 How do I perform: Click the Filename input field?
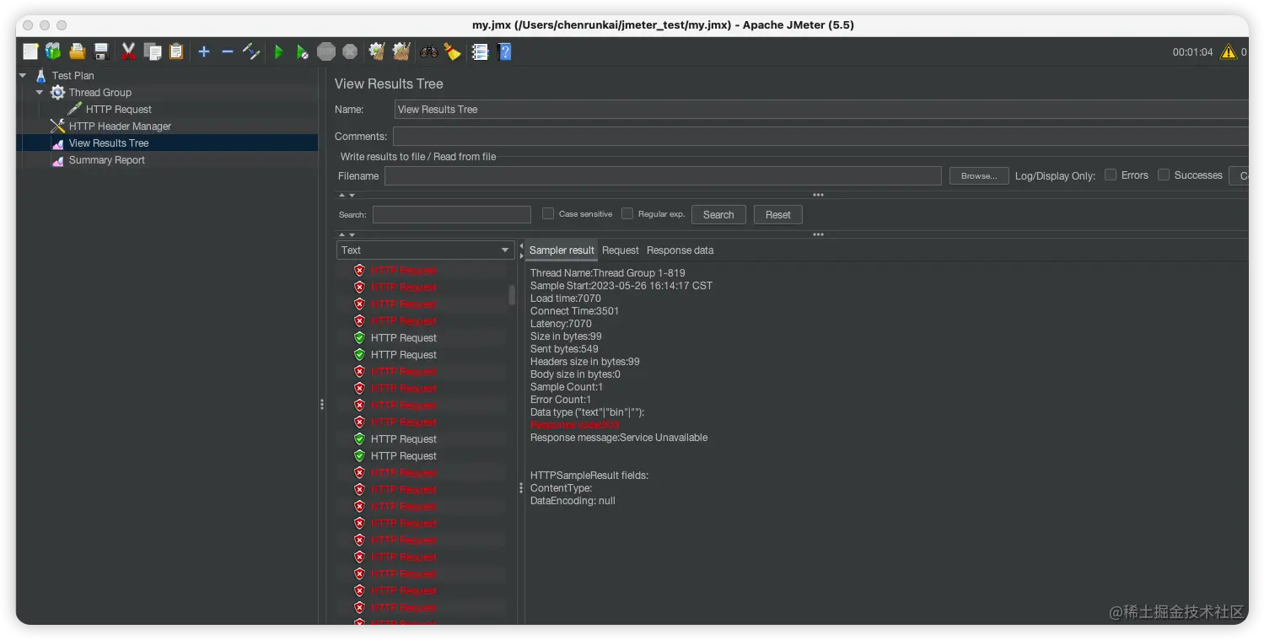click(x=663, y=176)
